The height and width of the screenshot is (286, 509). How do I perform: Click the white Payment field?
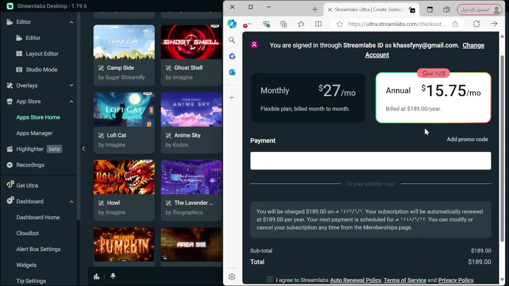pyautogui.click(x=371, y=160)
